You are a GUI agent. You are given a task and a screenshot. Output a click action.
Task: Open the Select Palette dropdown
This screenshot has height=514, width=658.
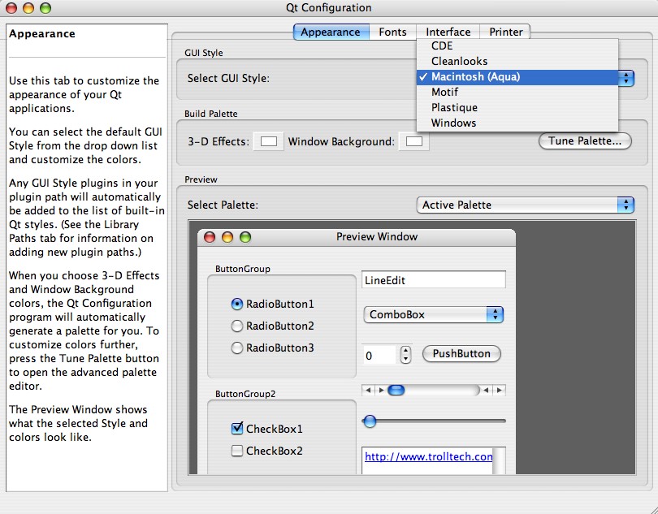(524, 205)
